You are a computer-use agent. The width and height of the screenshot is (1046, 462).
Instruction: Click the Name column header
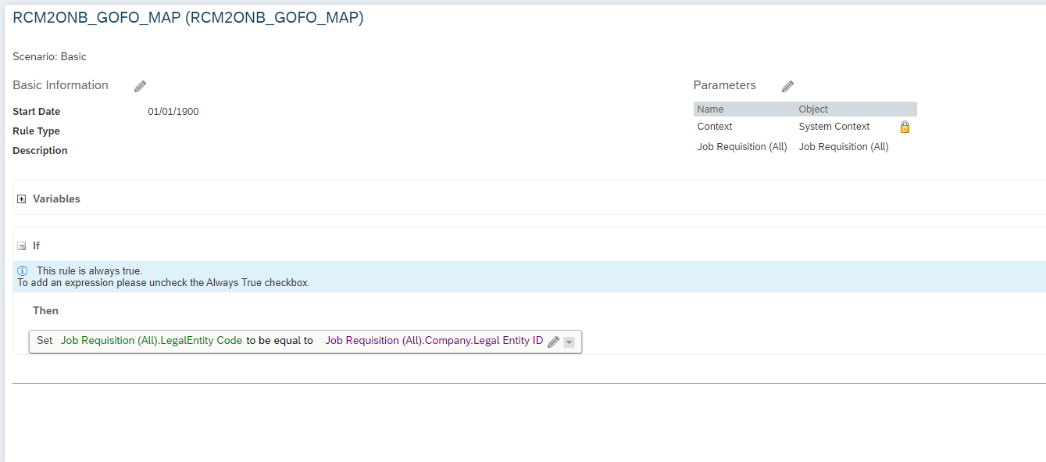click(x=710, y=109)
